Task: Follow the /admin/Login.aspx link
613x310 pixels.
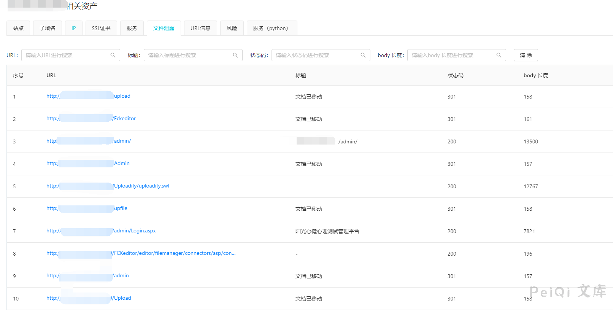Action: 135,231
